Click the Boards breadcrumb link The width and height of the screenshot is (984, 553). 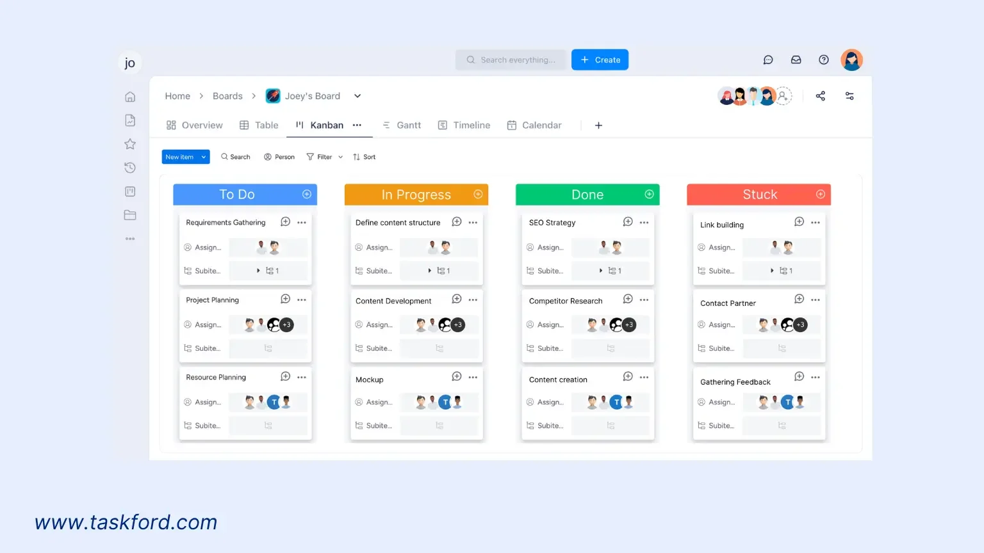(x=227, y=95)
